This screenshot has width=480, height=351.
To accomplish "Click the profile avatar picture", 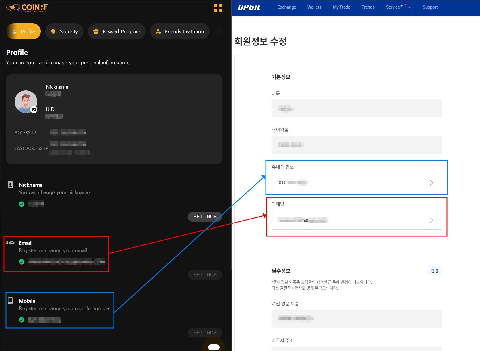I will (25, 101).
